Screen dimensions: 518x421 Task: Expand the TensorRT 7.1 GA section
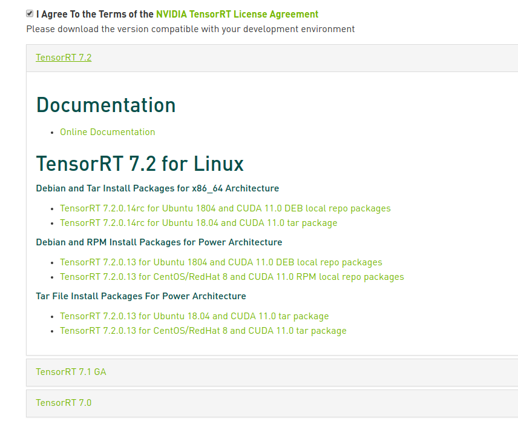click(71, 372)
